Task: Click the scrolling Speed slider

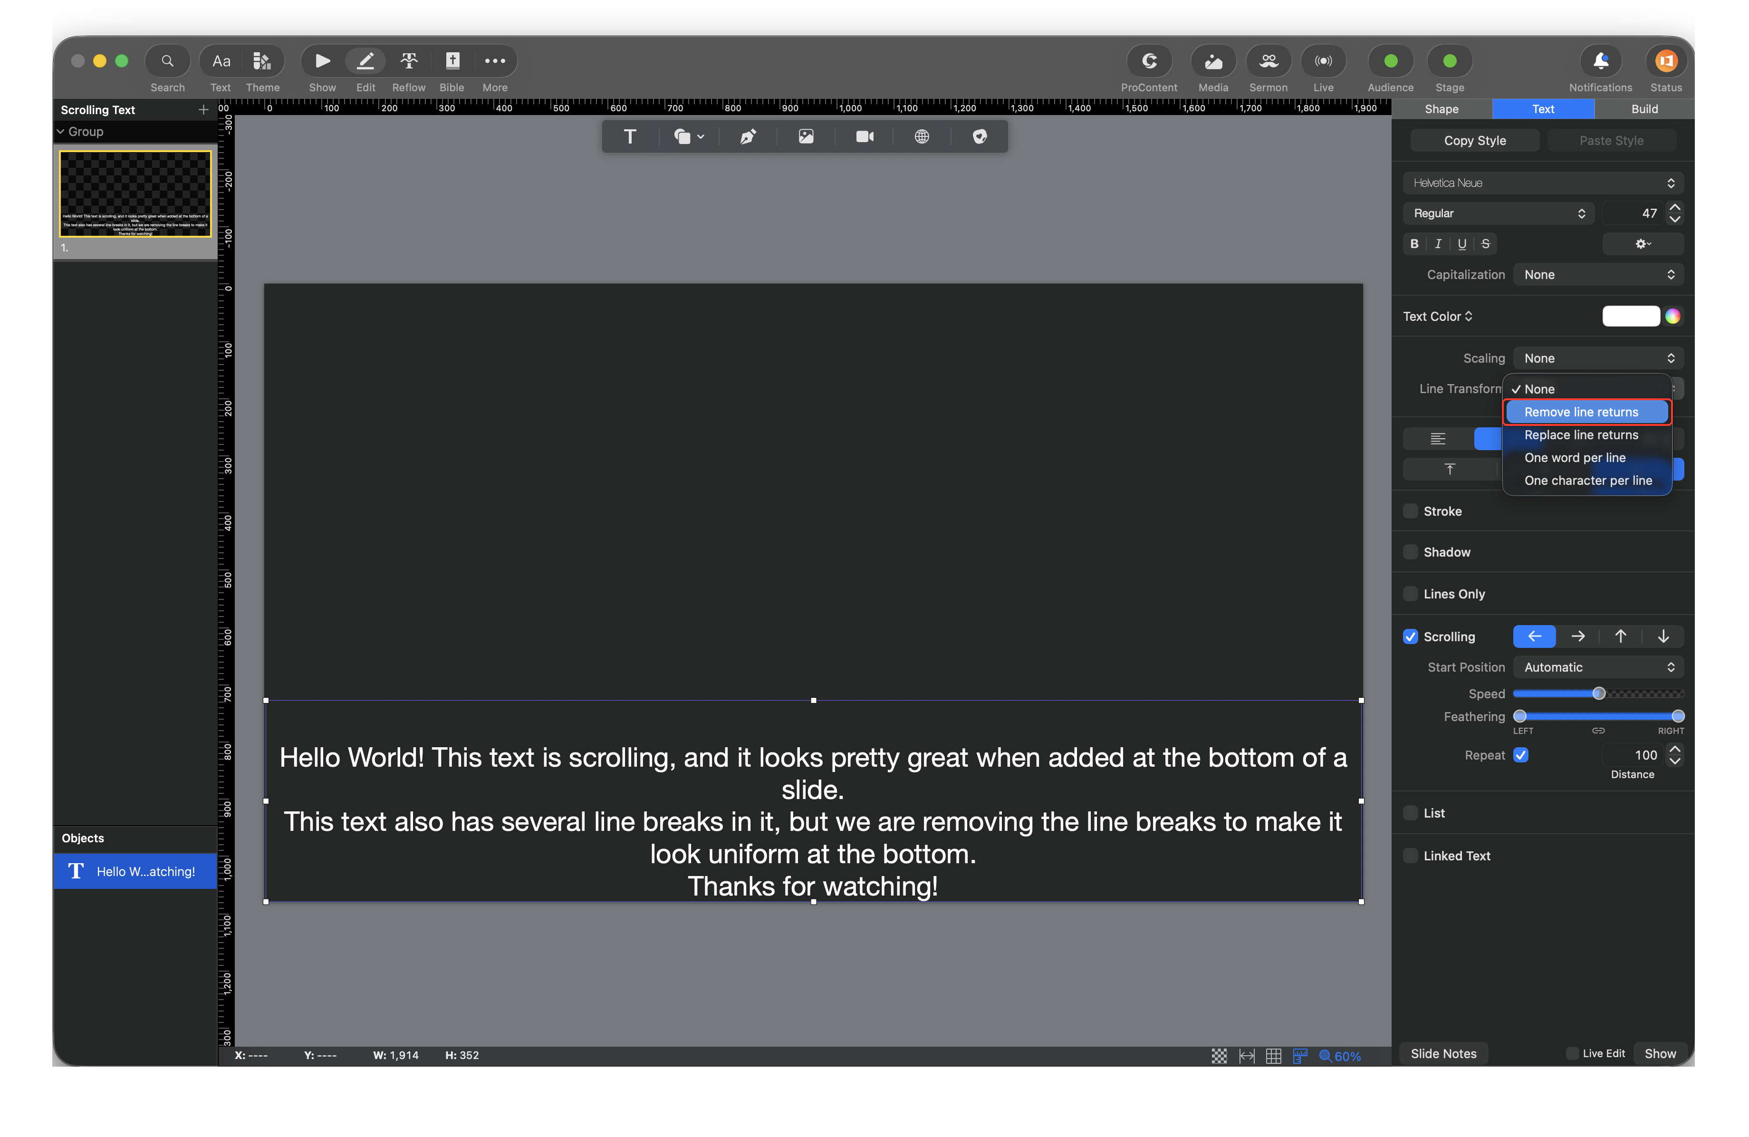Action: tap(1597, 694)
